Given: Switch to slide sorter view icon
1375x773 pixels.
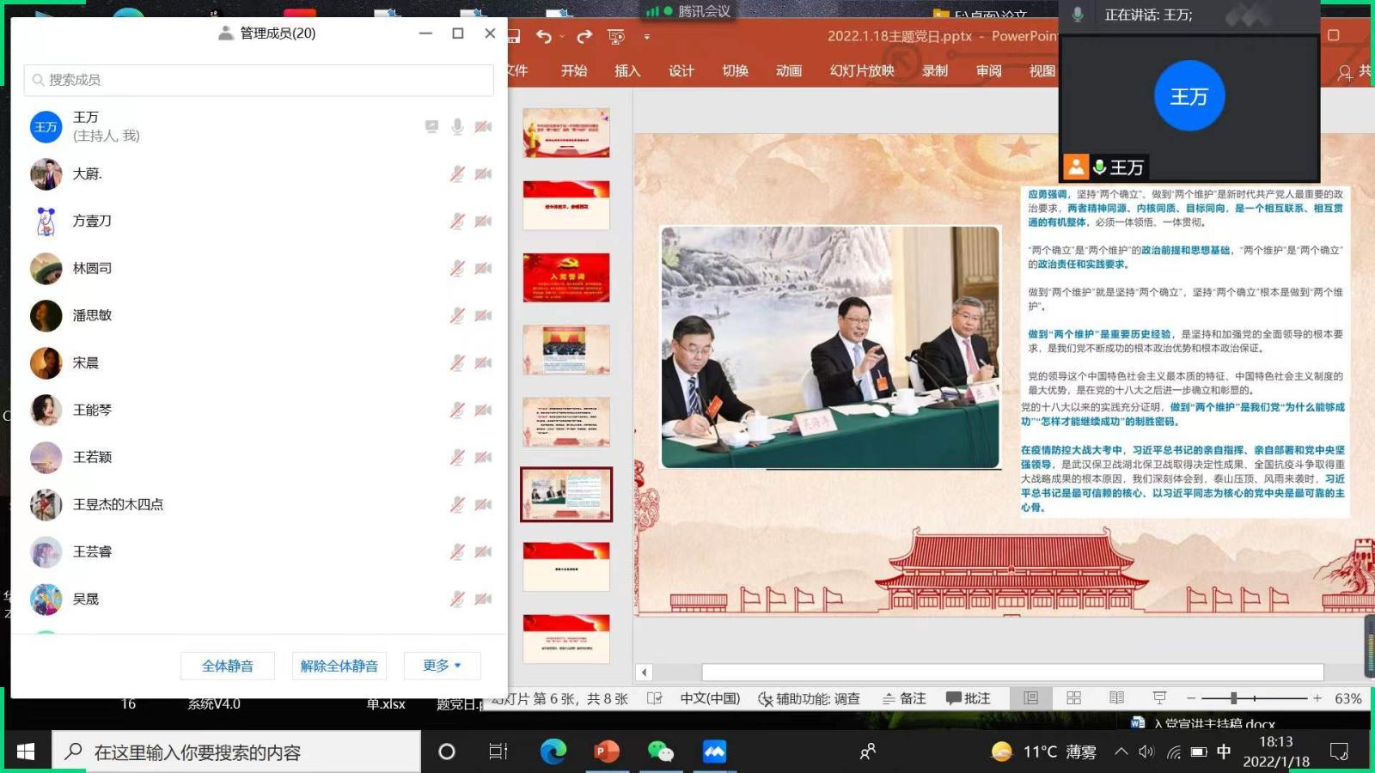Looking at the screenshot, I should (1073, 698).
